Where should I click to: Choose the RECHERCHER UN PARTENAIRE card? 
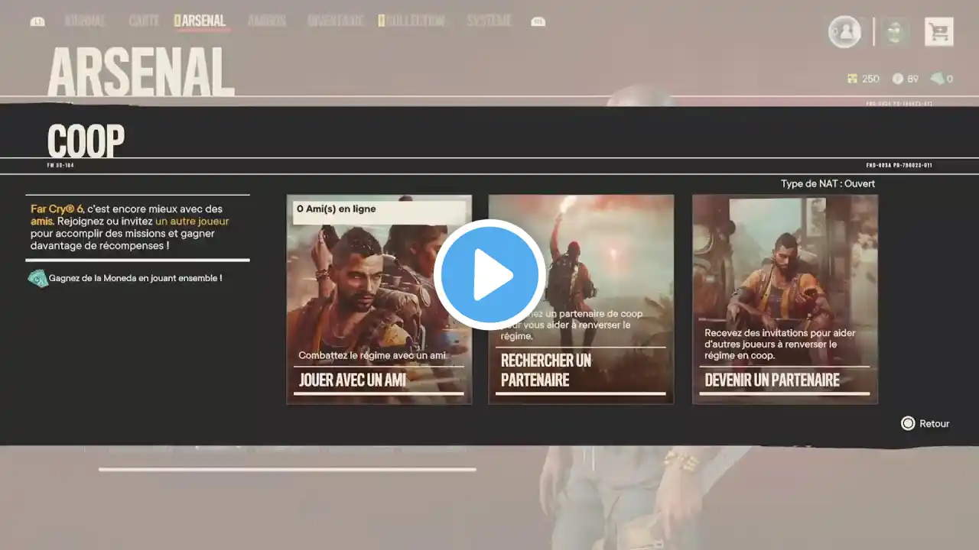pos(581,299)
